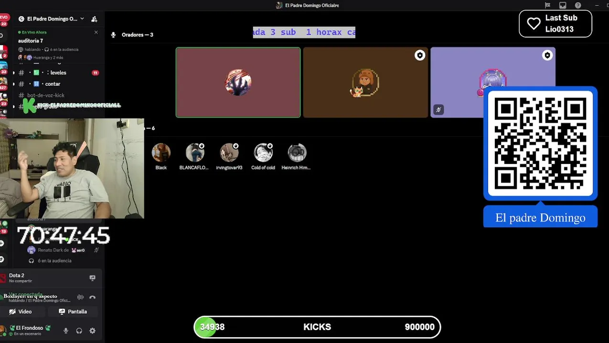Image resolution: width=609 pixels, height=343 pixels.
Task: Open audience member irvingtovar93's profile
Action: pyautogui.click(x=229, y=157)
